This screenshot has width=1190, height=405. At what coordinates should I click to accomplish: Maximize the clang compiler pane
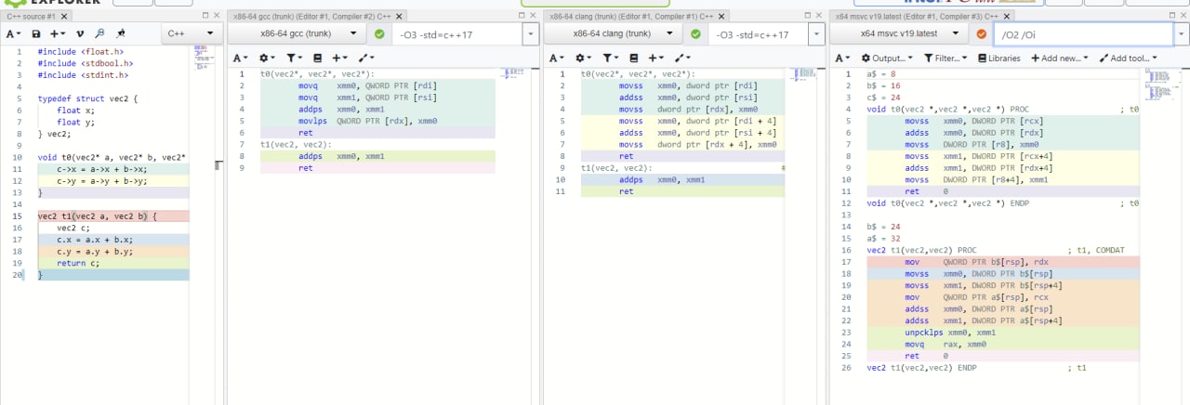807,17
